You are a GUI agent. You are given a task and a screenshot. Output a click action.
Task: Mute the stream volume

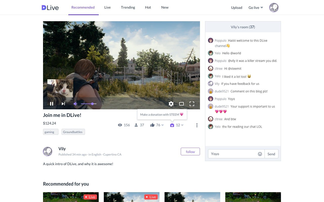75,104
